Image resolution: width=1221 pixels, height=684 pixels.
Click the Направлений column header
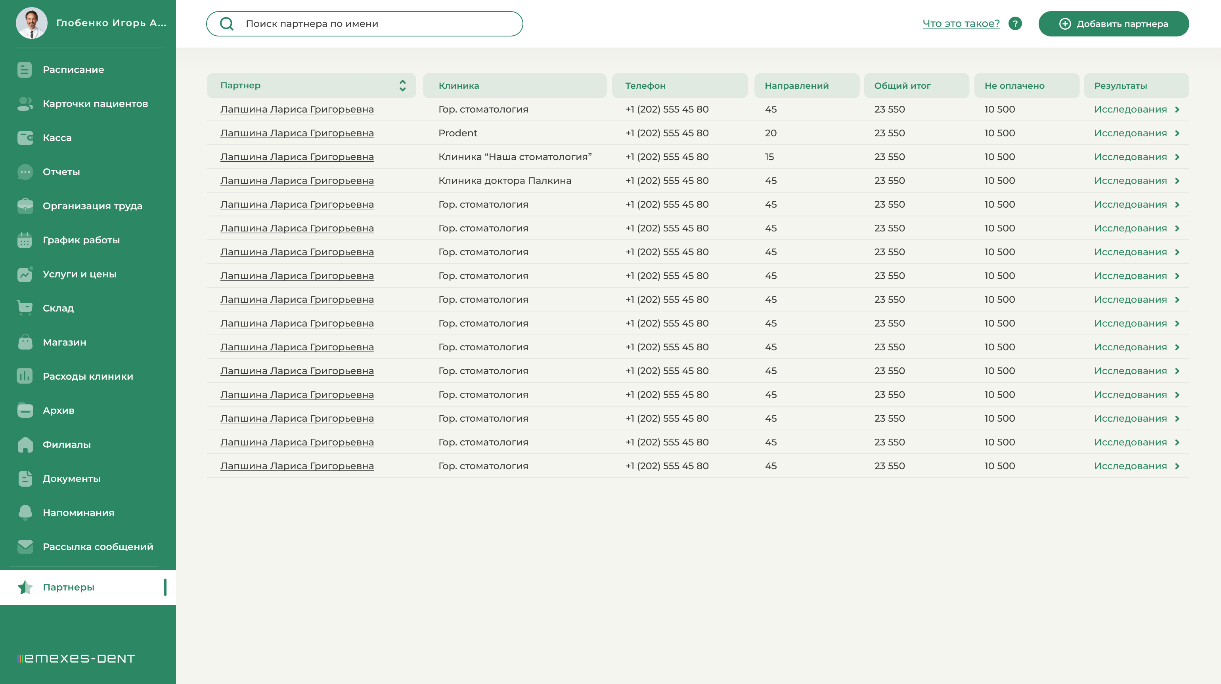pyautogui.click(x=807, y=85)
